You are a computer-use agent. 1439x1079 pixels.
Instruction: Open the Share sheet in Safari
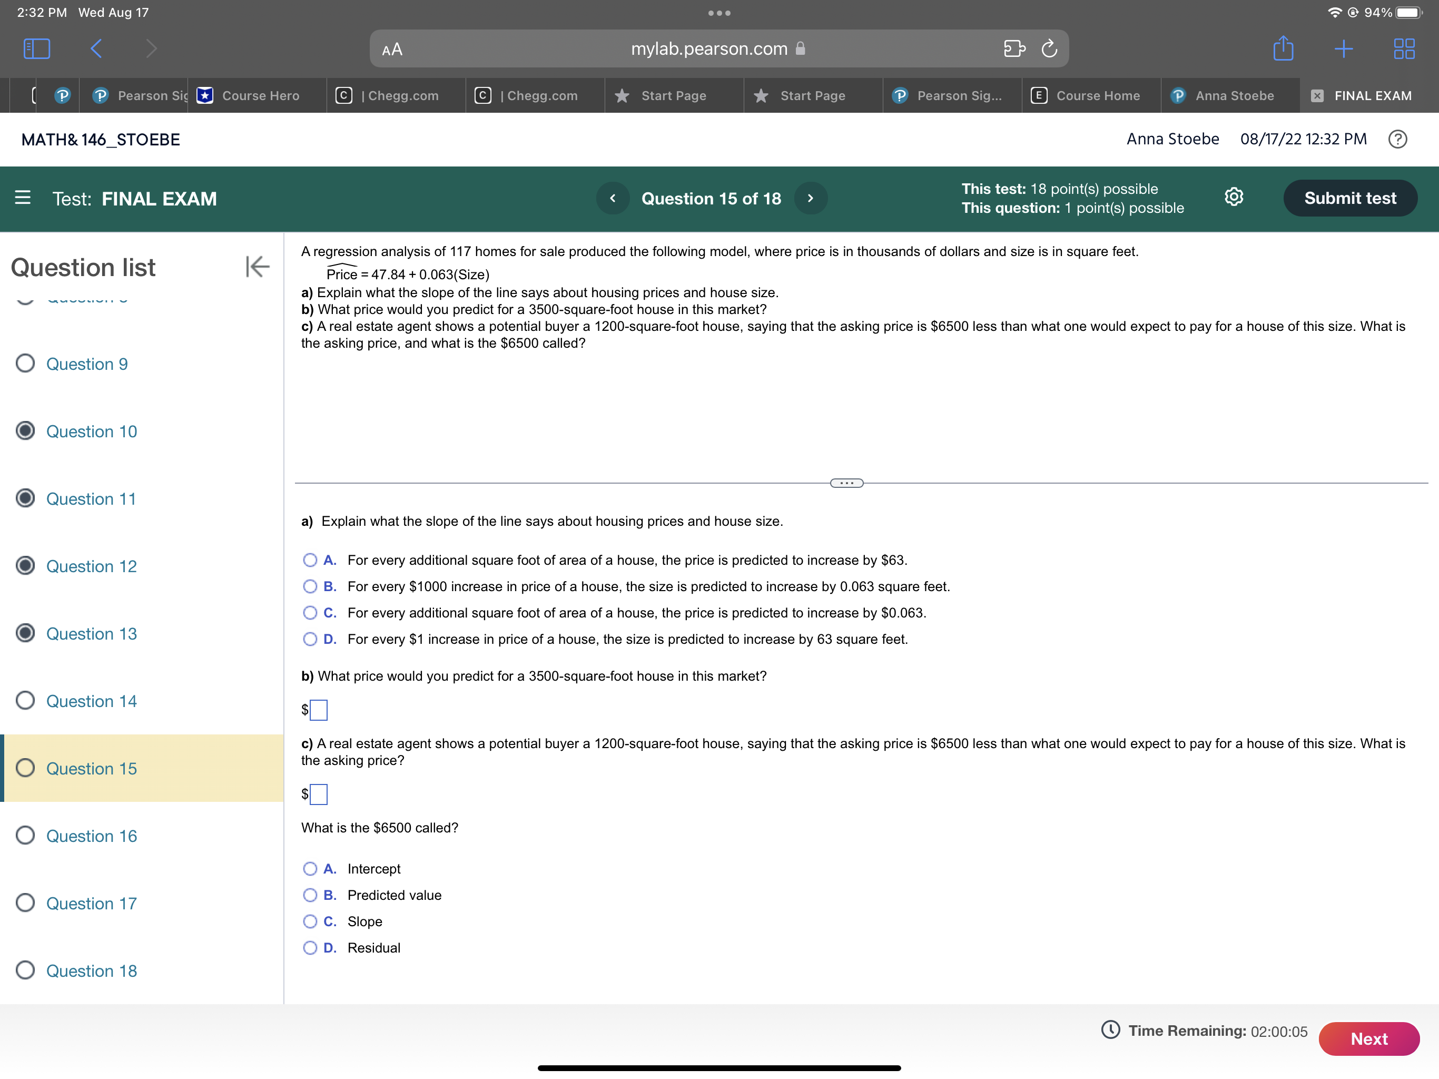[x=1283, y=48]
